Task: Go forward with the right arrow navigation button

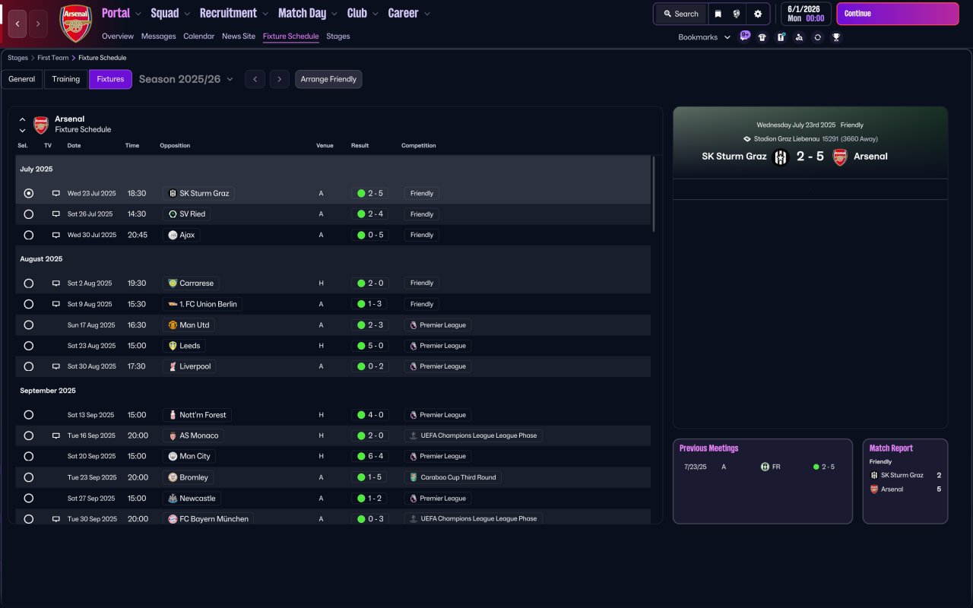Action: (38, 24)
